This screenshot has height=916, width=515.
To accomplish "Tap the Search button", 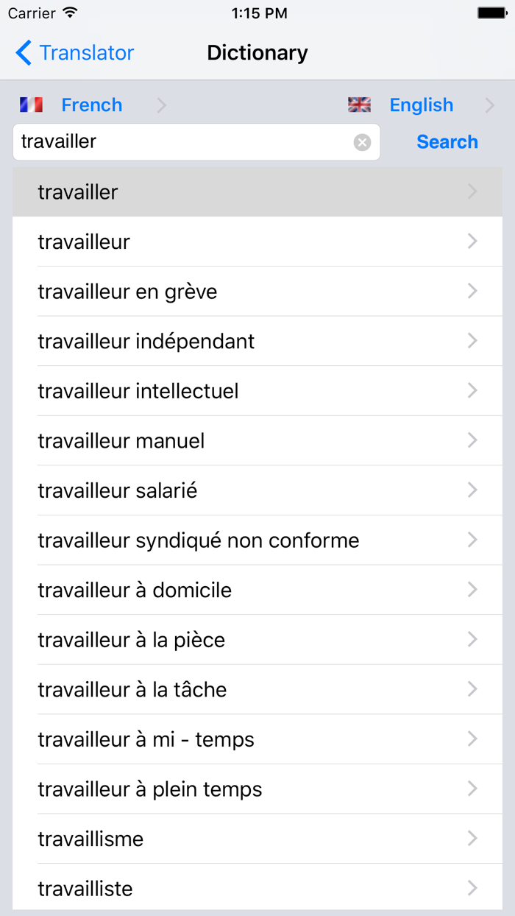I will click(x=447, y=141).
